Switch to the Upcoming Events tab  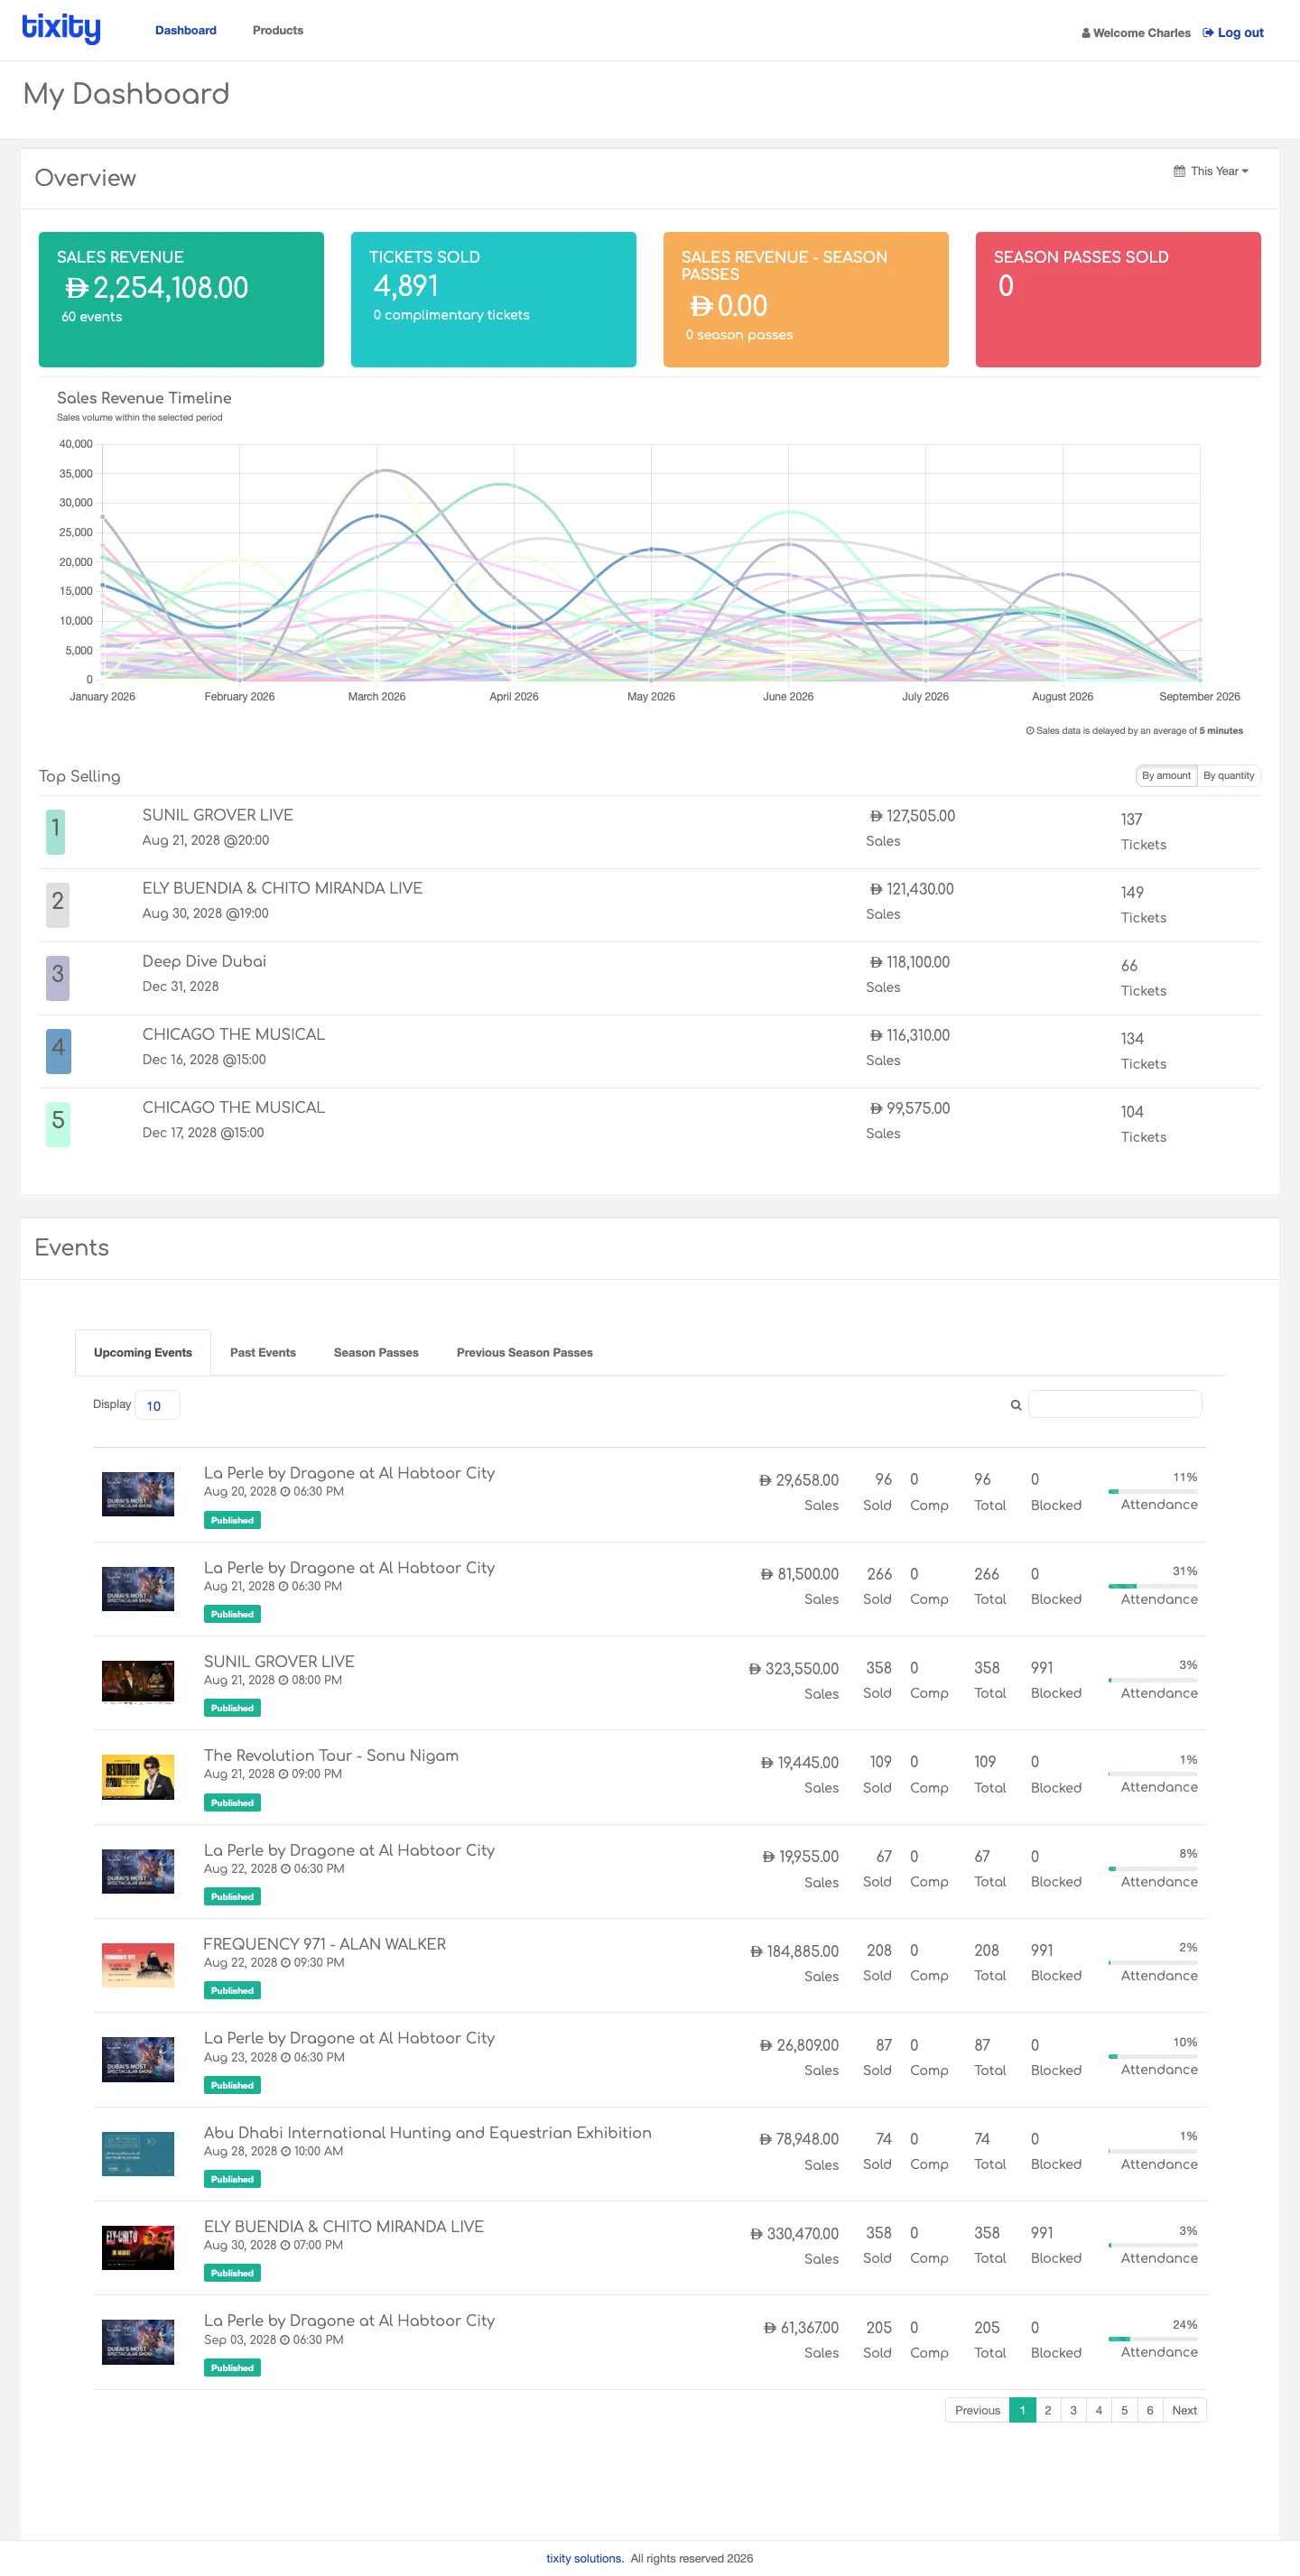click(x=143, y=1352)
